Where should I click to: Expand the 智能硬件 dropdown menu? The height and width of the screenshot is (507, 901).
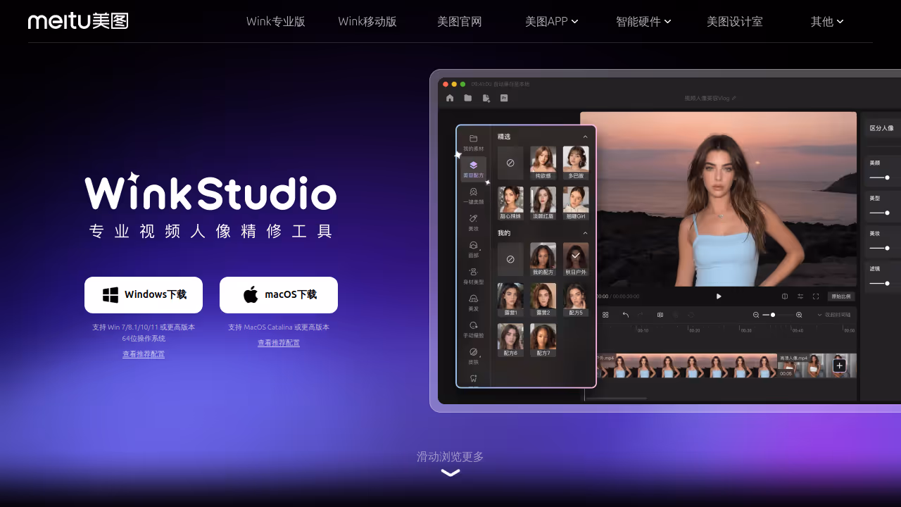pyautogui.click(x=643, y=21)
